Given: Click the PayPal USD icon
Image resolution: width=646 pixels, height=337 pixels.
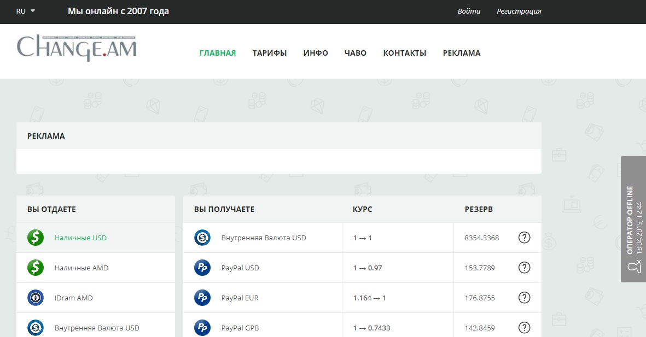Looking at the screenshot, I should (x=202, y=268).
